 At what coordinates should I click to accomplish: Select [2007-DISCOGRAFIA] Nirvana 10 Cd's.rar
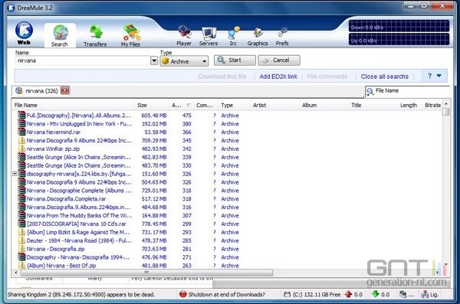pyautogui.click(x=77, y=224)
